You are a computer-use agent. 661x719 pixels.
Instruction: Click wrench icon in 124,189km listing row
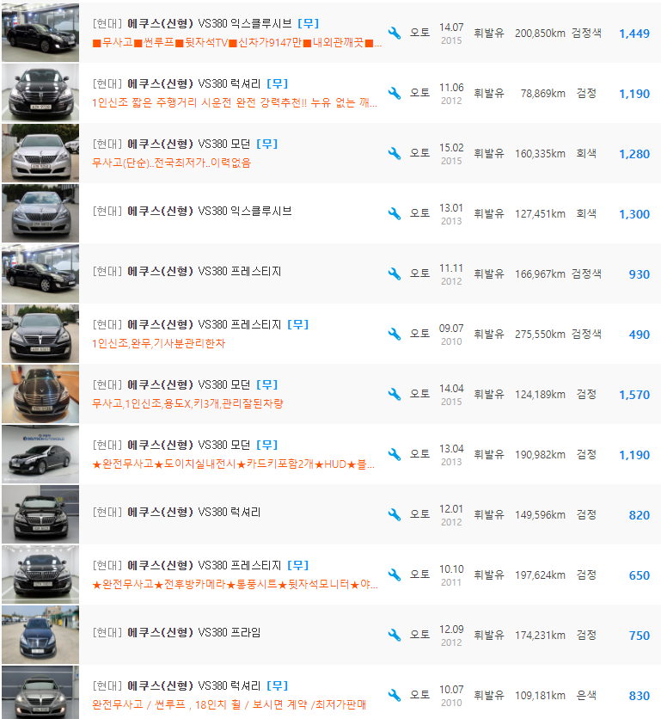(395, 395)
